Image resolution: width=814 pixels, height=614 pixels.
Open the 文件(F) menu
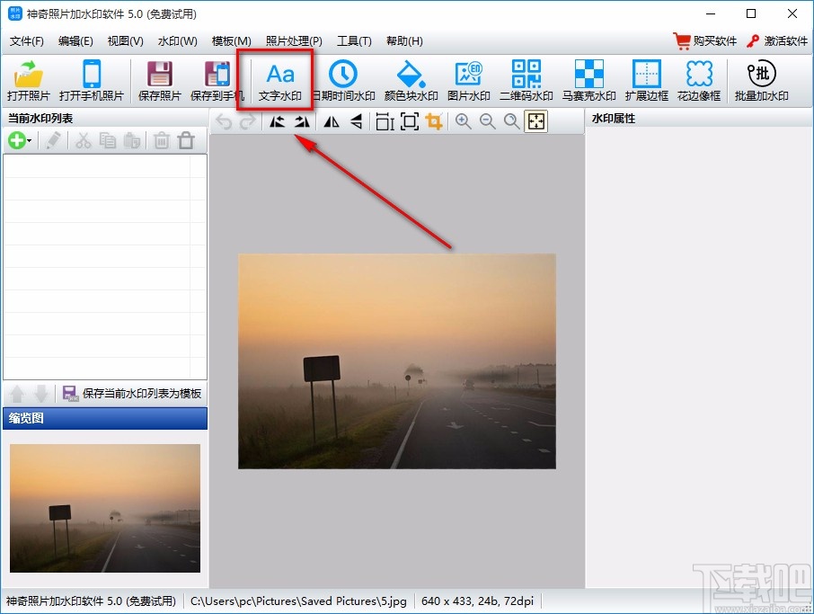[x=27, y=41]
